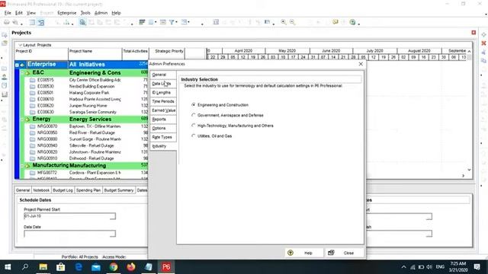Switch to Time Periods tab
Viewport: 488px width, 274px height.
[163, 101]
